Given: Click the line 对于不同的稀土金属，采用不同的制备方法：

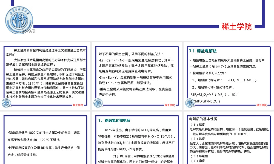Looking at the screenshot, I should (x=131, y=54).
